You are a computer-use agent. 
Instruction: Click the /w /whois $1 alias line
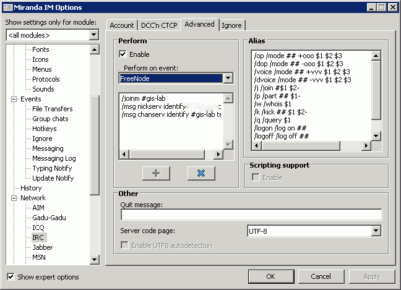click(x=273, y=104)
